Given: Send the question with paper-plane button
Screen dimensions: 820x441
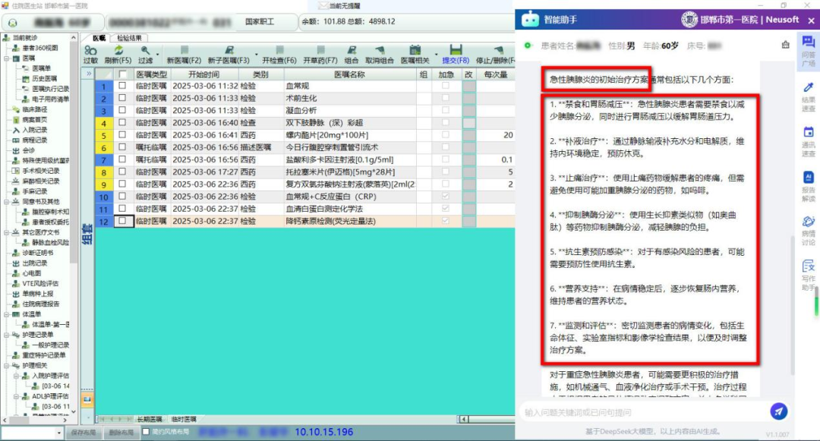Looking at the screenshot, I should [x=779, y=411].
